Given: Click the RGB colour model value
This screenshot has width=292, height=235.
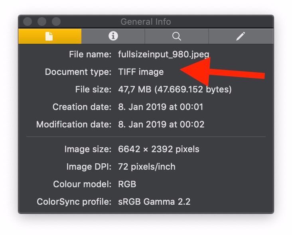Looking at the screenshot, I should point(127,184).
